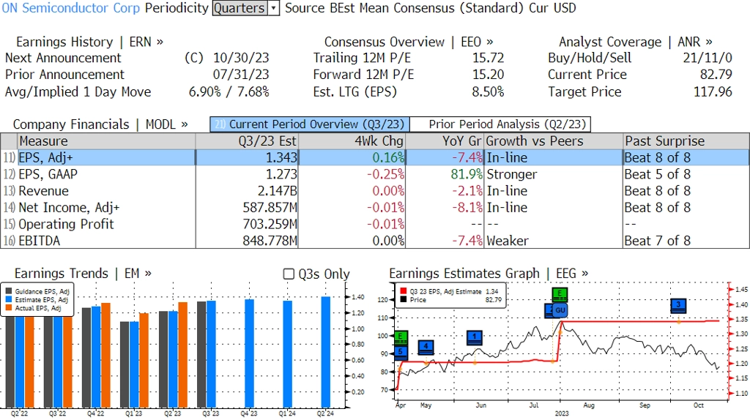Image resolution: width=750 pixels, height=420 pixels.
Task: Click the gray Q3'23 guidance EPS bar
Action: coord(202,355)
